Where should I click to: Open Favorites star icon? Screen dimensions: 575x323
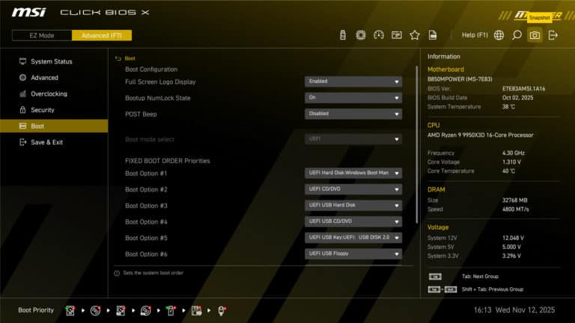[x=414, y=35]
